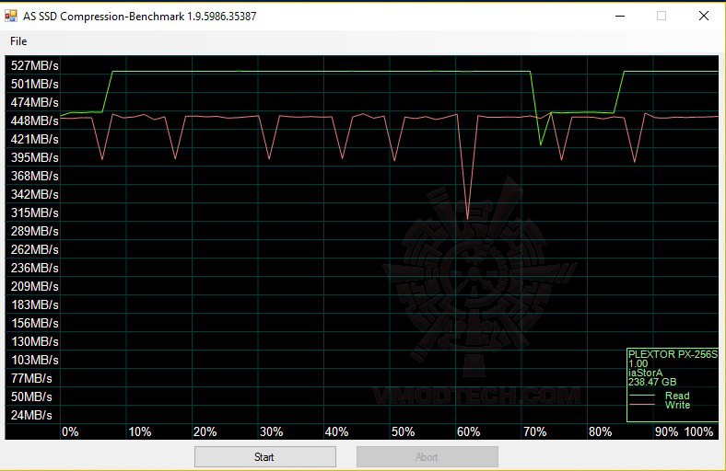Viewport: 726px width, 471px height.
Task: Click the 24MB/s axis label
Action: pos(31,415)
